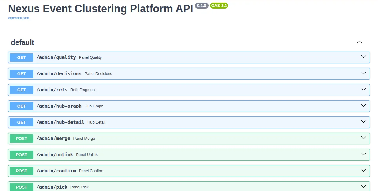The width and height of the screenshot is (378, 191).
Task: Expand the /admin/confirm row chevron
Action: (x=364, y=170)
